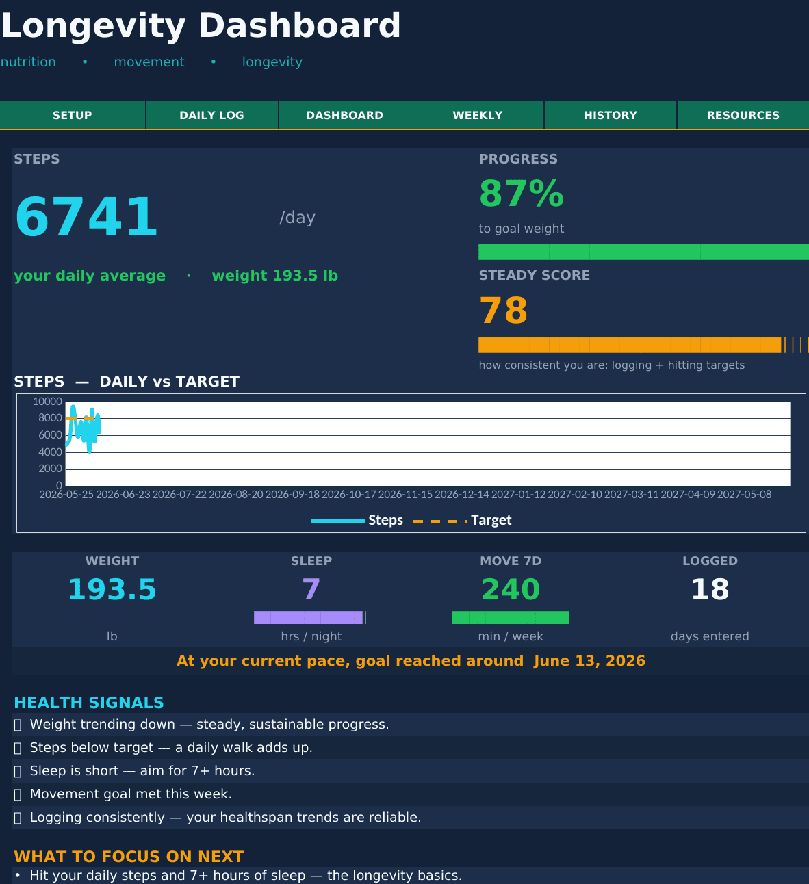Click the logged days value 18
The height and width of the screenshot is (884, 809).
(x=710, y=589)
